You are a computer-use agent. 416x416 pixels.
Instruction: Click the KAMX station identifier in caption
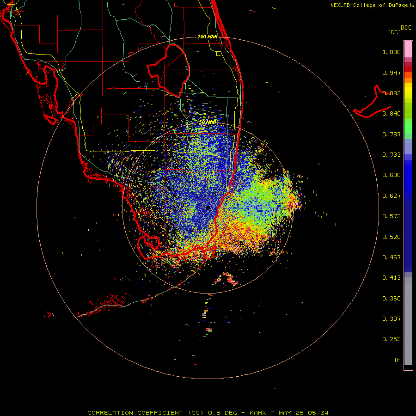click(x=257, y=413)
